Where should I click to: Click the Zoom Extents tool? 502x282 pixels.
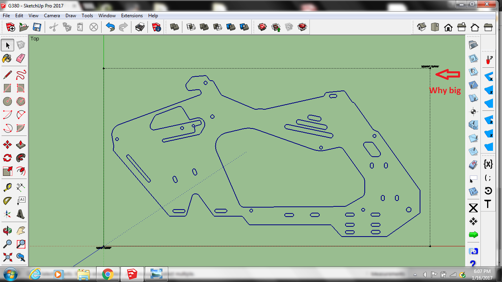pyautogui.click(x=7, y=257)
